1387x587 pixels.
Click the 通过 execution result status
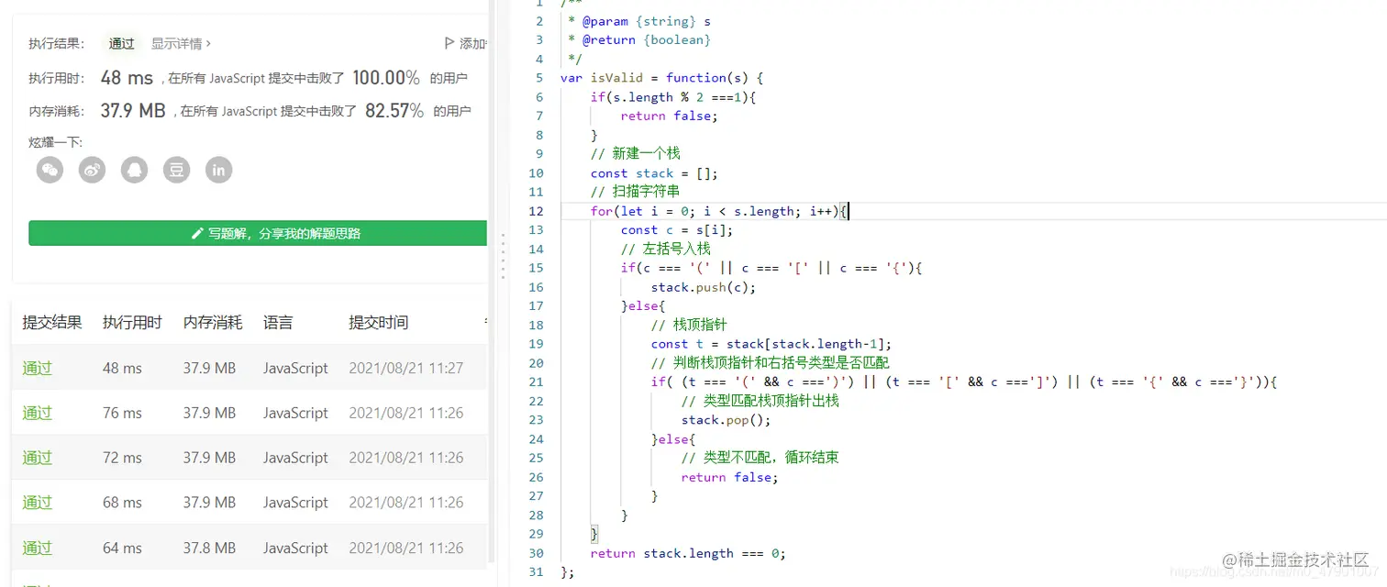(122, 43)
